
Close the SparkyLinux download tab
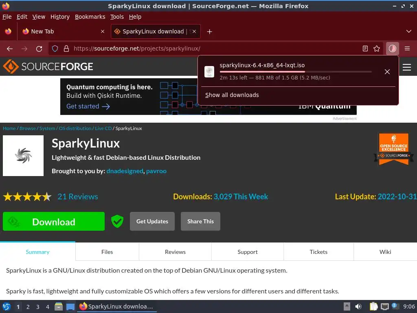pyautogui.click(x=194, y=31)
